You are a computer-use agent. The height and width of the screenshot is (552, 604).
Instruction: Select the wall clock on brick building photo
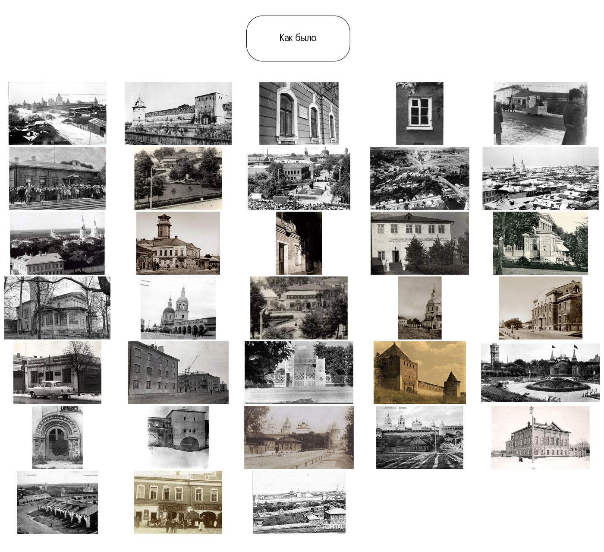299,243
